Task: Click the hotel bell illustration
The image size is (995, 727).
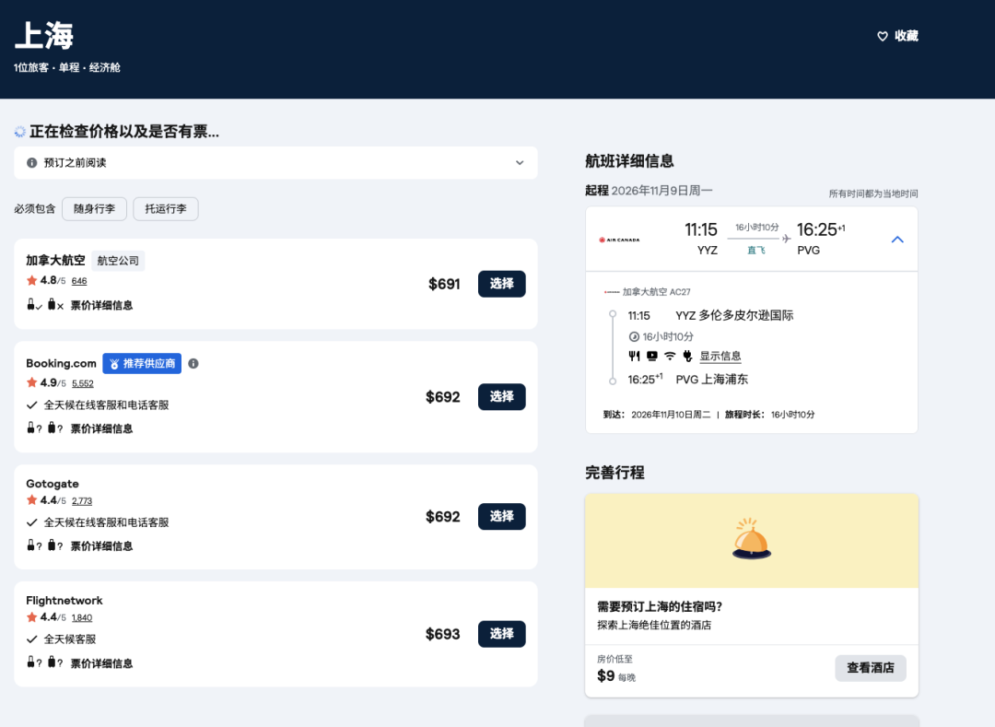Action: [751, 539]
